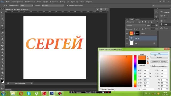171x96 pixels.
Task: Select the Crop tool
Action: (x=2, y=26)
